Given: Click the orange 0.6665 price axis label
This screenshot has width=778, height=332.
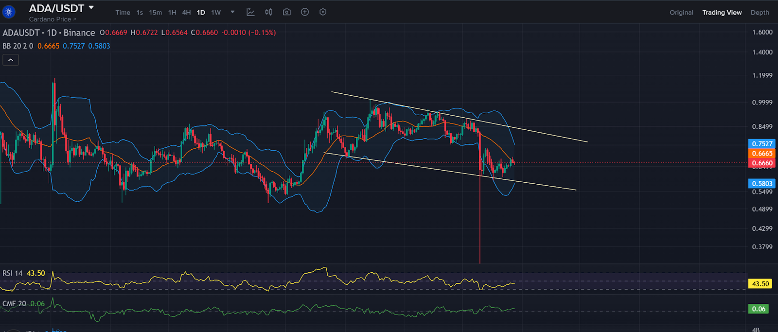Looking at the screenshot, I should 762,154.
